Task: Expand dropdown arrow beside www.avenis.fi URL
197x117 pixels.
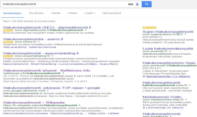Action: coord(39,42)
